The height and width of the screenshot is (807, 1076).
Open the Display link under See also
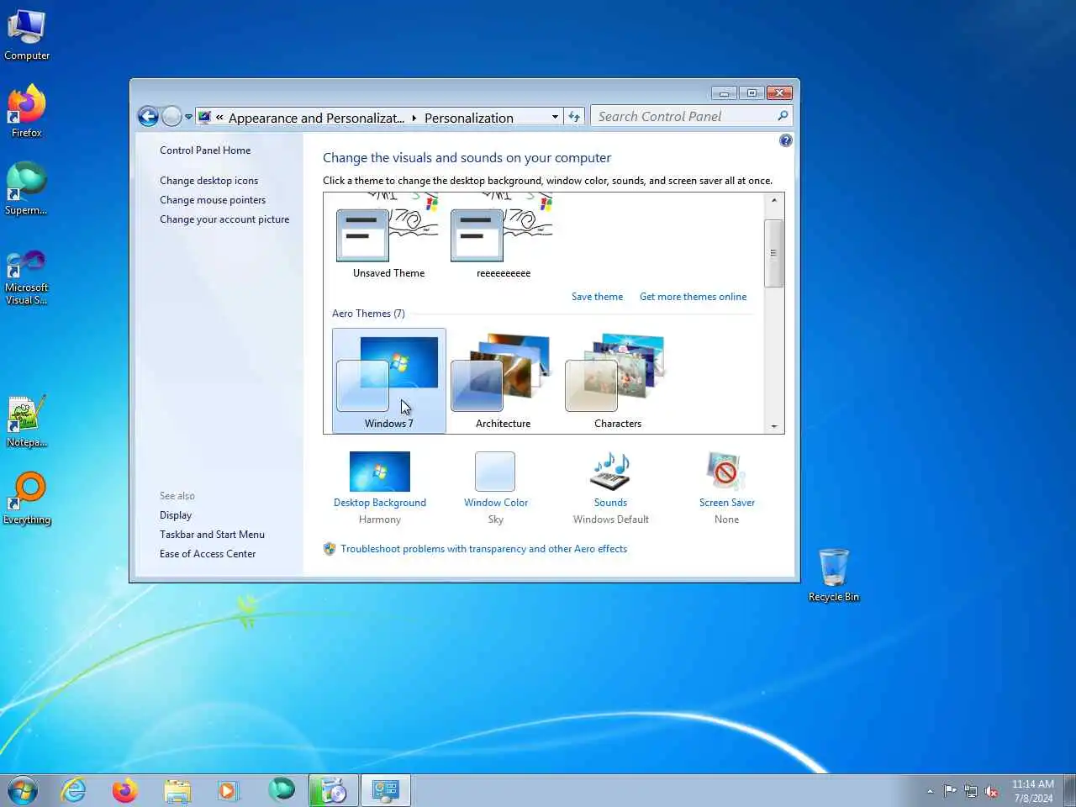(x=176, y=515)
